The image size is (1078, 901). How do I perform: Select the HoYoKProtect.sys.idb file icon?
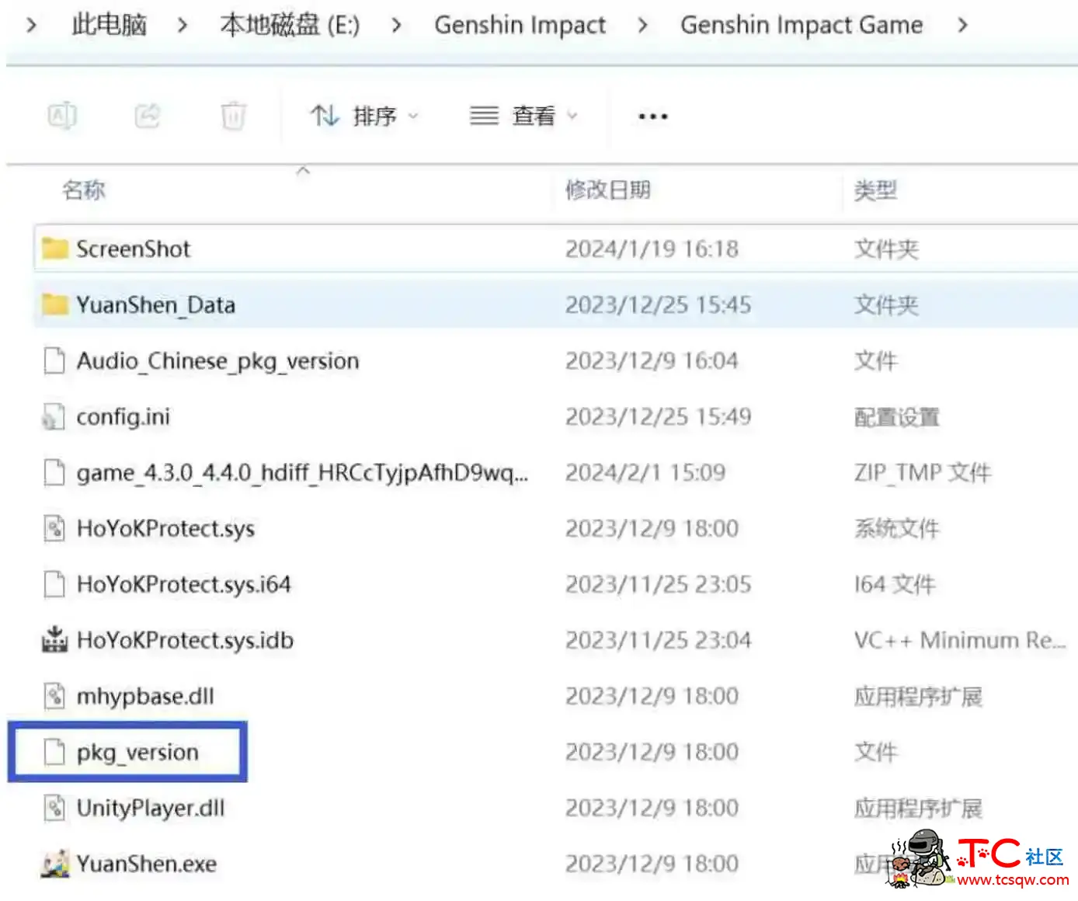[x=54, y=639]
